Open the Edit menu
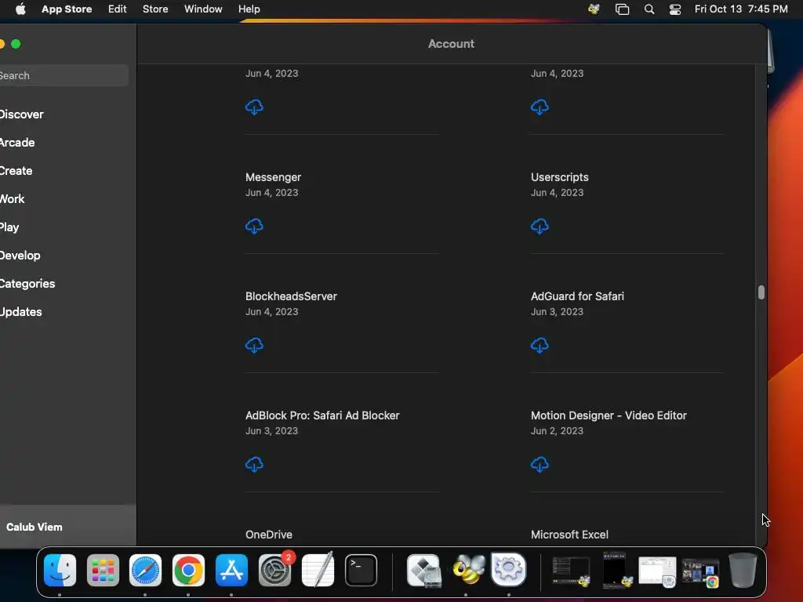This screenshot has width=803, height=602. [118, 9]
